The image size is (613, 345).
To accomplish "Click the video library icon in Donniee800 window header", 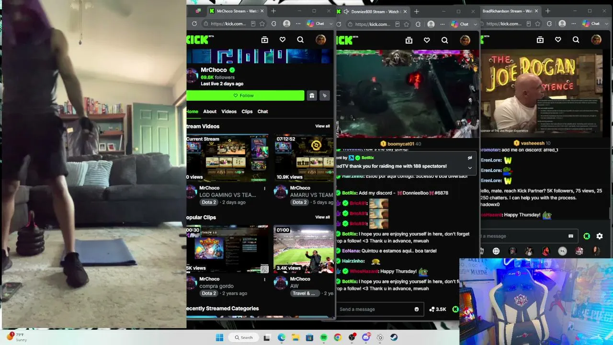I will [409, 40].
